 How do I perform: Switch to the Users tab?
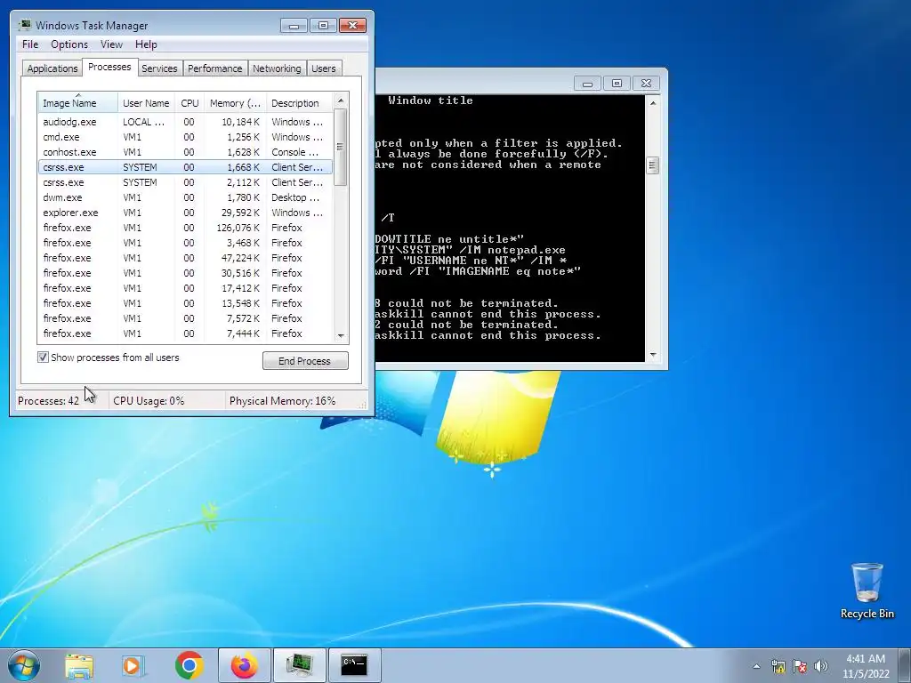[x=324, y=68]
